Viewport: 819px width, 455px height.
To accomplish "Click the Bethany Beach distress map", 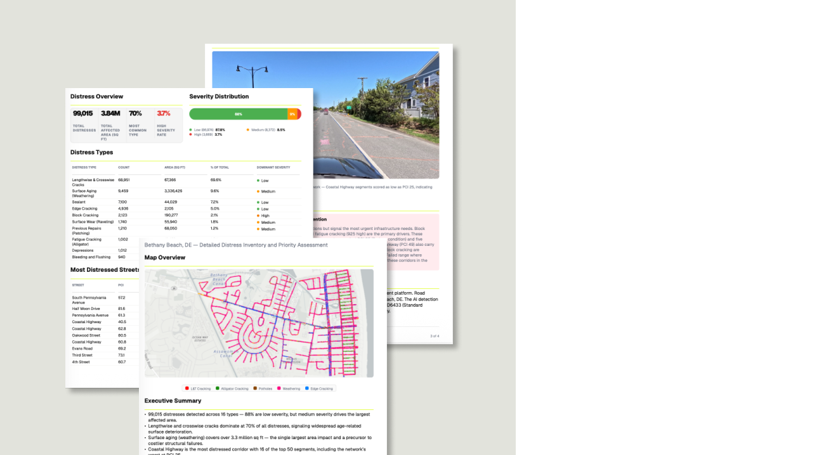I will (259, 323).
